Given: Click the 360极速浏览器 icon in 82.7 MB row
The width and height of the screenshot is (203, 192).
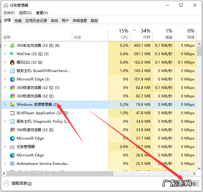Looking at the screenshot, I should [x=12, y=96].
